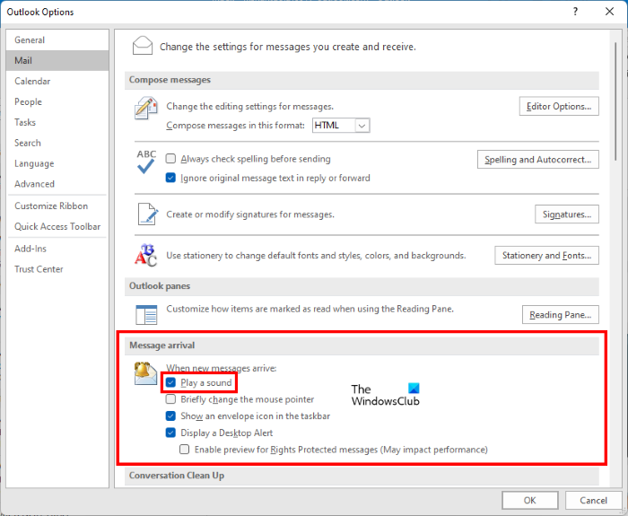Image resolution: width=628 pixels, height=516 pixels.
Task: Open the Add-Ins category
Action: coord(57,249)
